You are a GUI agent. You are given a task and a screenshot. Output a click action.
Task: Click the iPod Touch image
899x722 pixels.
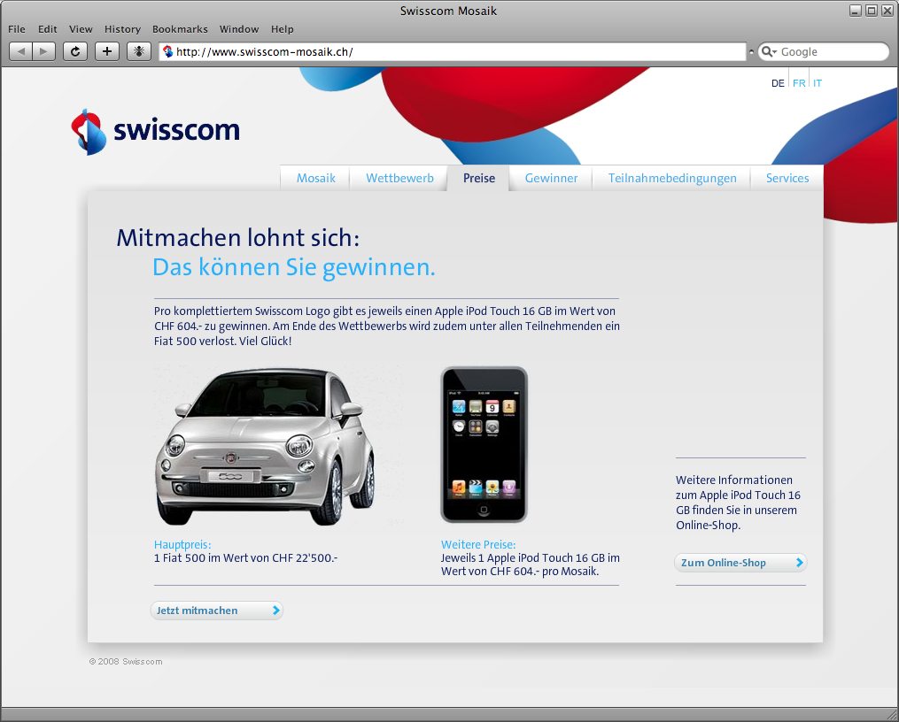(x=484, y=445)
